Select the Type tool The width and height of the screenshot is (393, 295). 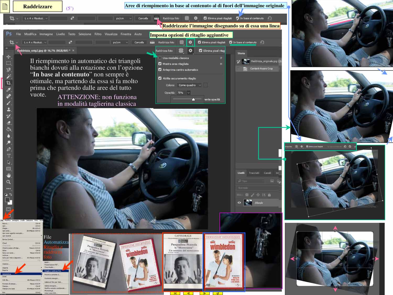8,155
